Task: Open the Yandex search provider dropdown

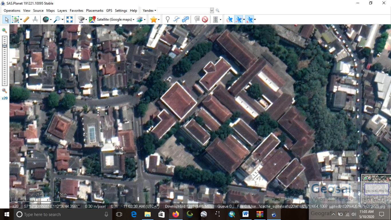Action: (x=149, y=11)
